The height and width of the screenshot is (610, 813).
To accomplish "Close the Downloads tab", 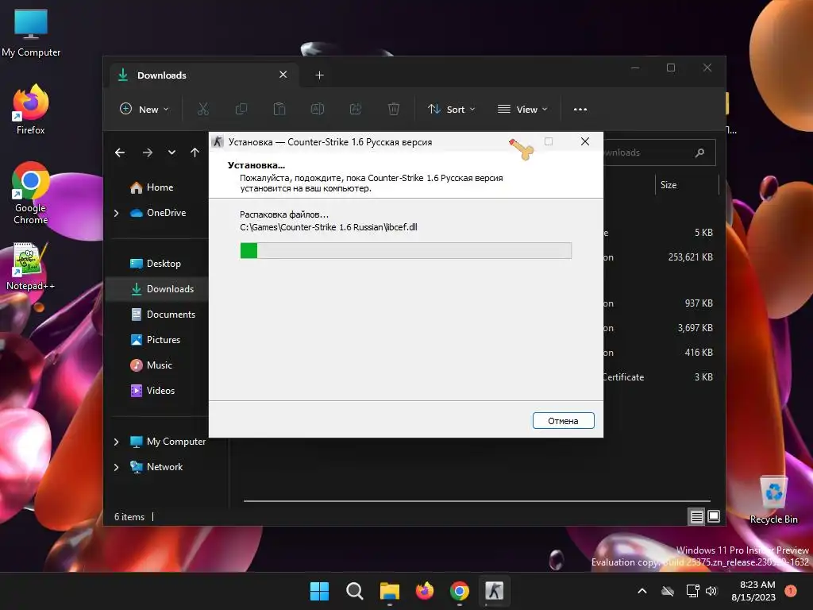I will [283, 75].
